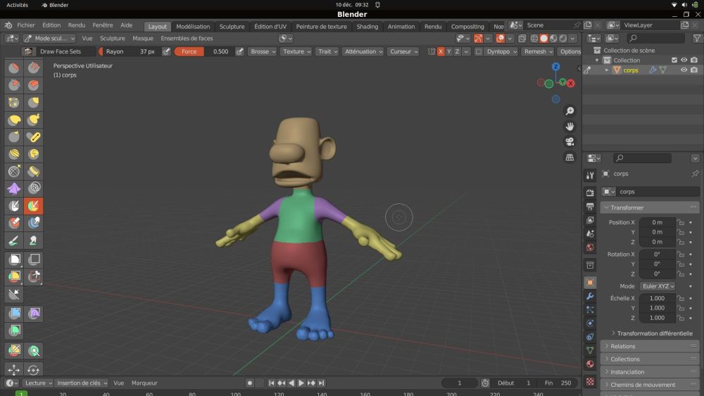Select the active Draw Face Sets brush
Viewport: 704px width, 396px height.
pyautogui.click(x=33, y=205)
